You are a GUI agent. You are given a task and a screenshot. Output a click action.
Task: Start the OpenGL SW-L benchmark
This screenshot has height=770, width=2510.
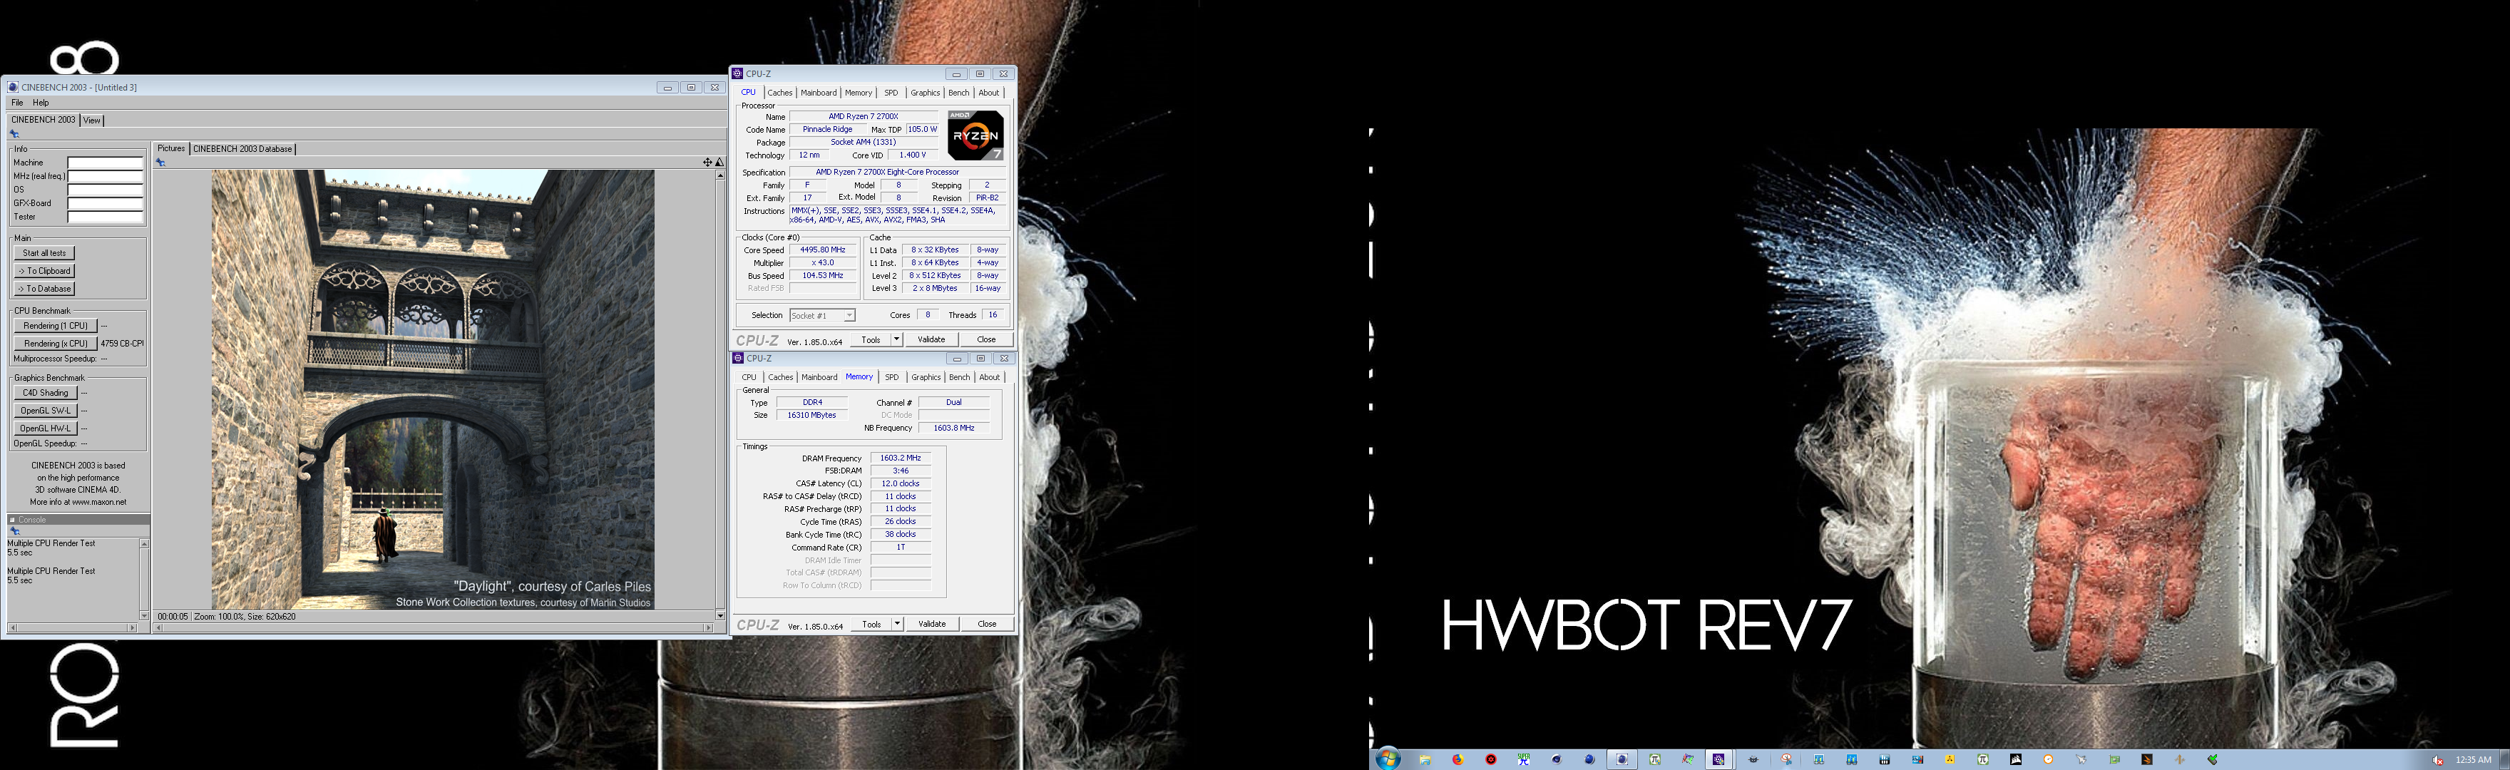click(x=46, y=411)
